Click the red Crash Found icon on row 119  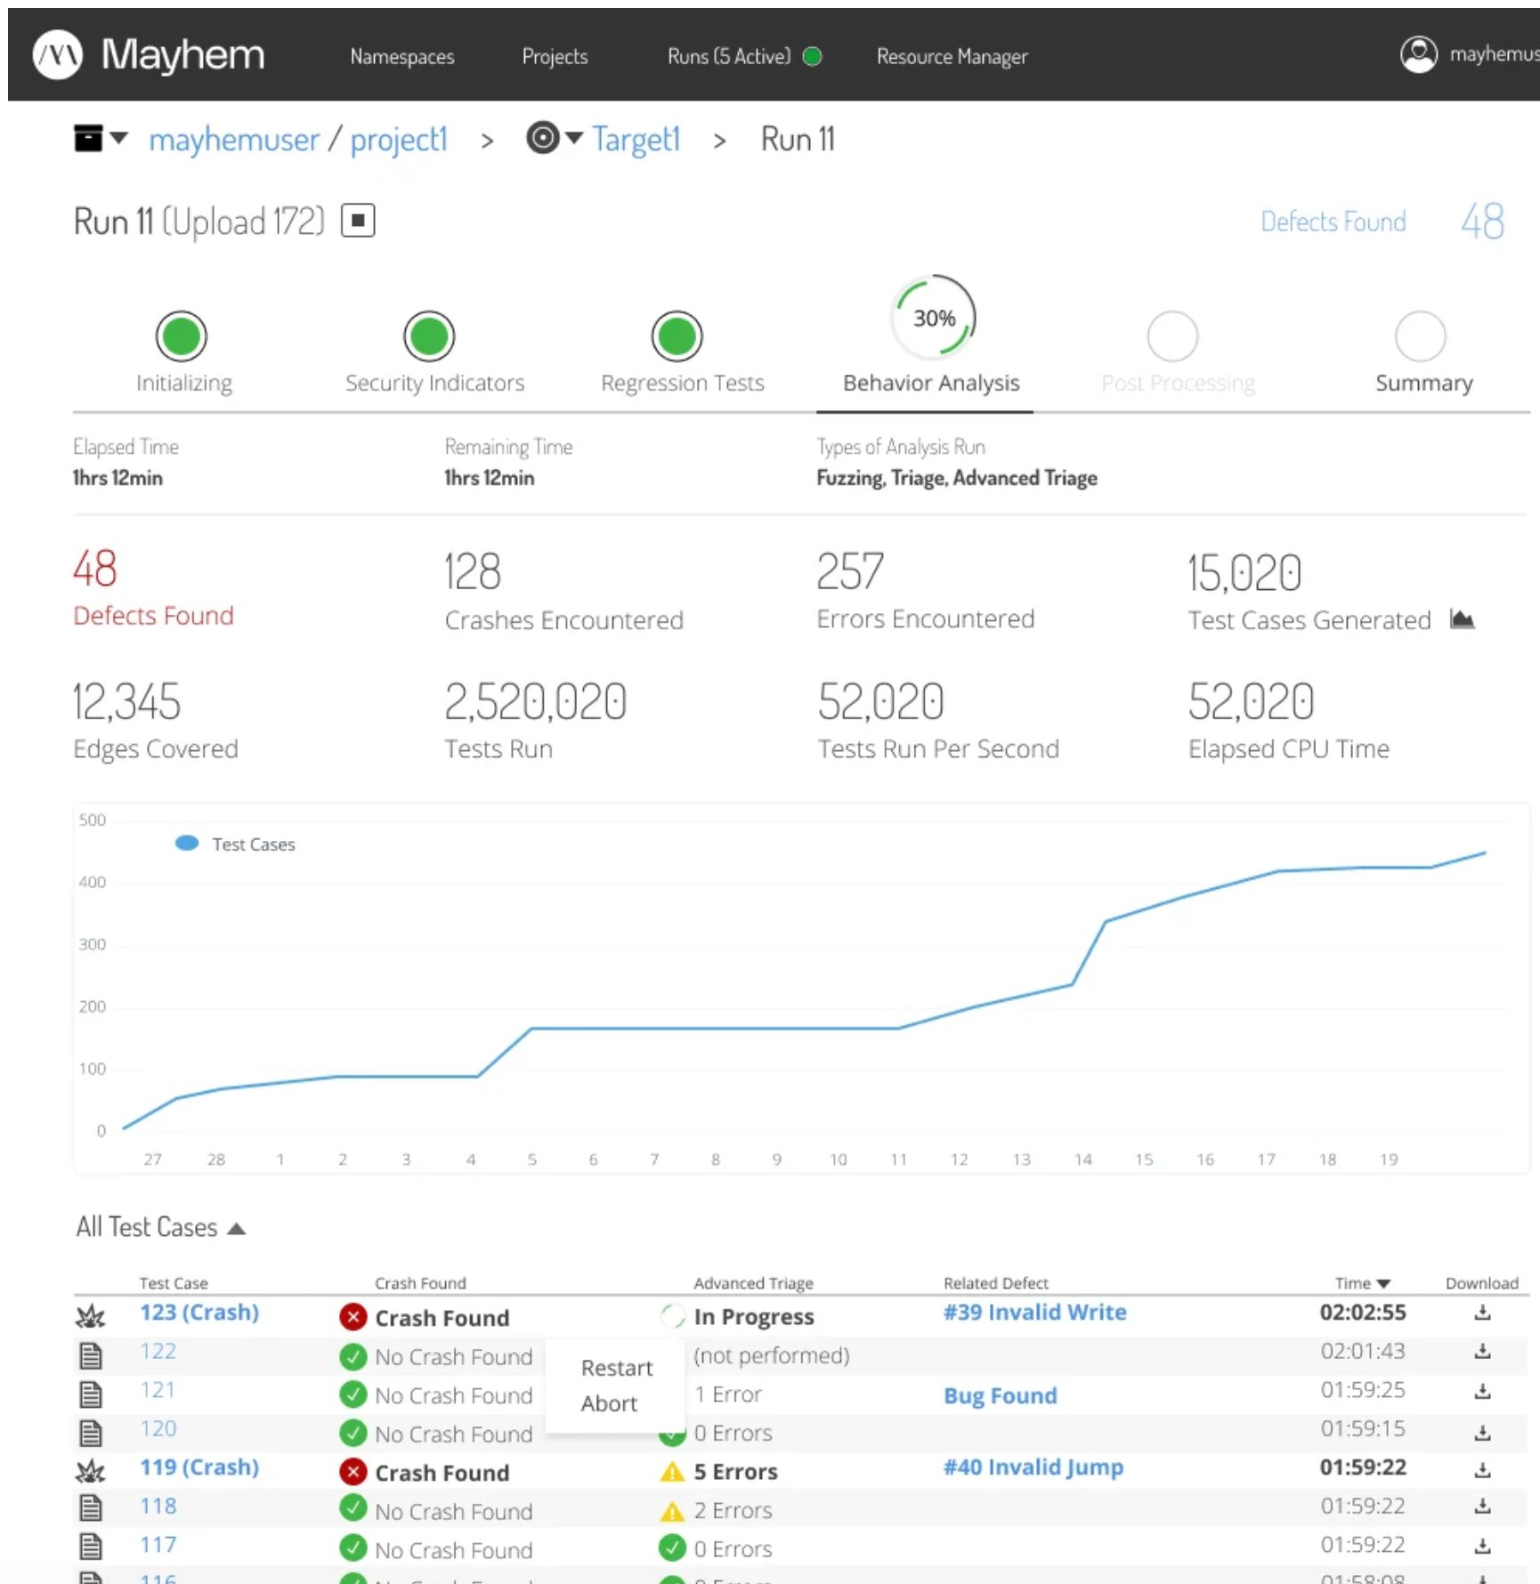click(353, 1472)
